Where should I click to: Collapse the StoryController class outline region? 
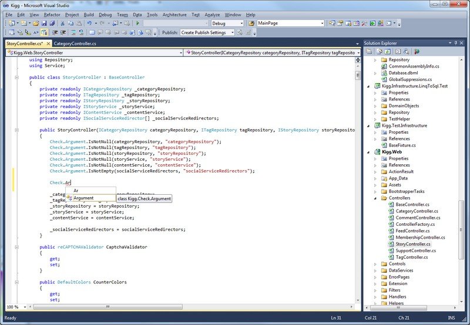[17, 77]
